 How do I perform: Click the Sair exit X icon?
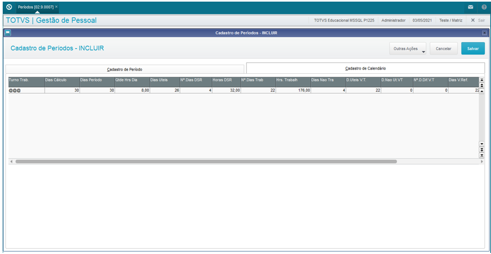tap(473, 20)
